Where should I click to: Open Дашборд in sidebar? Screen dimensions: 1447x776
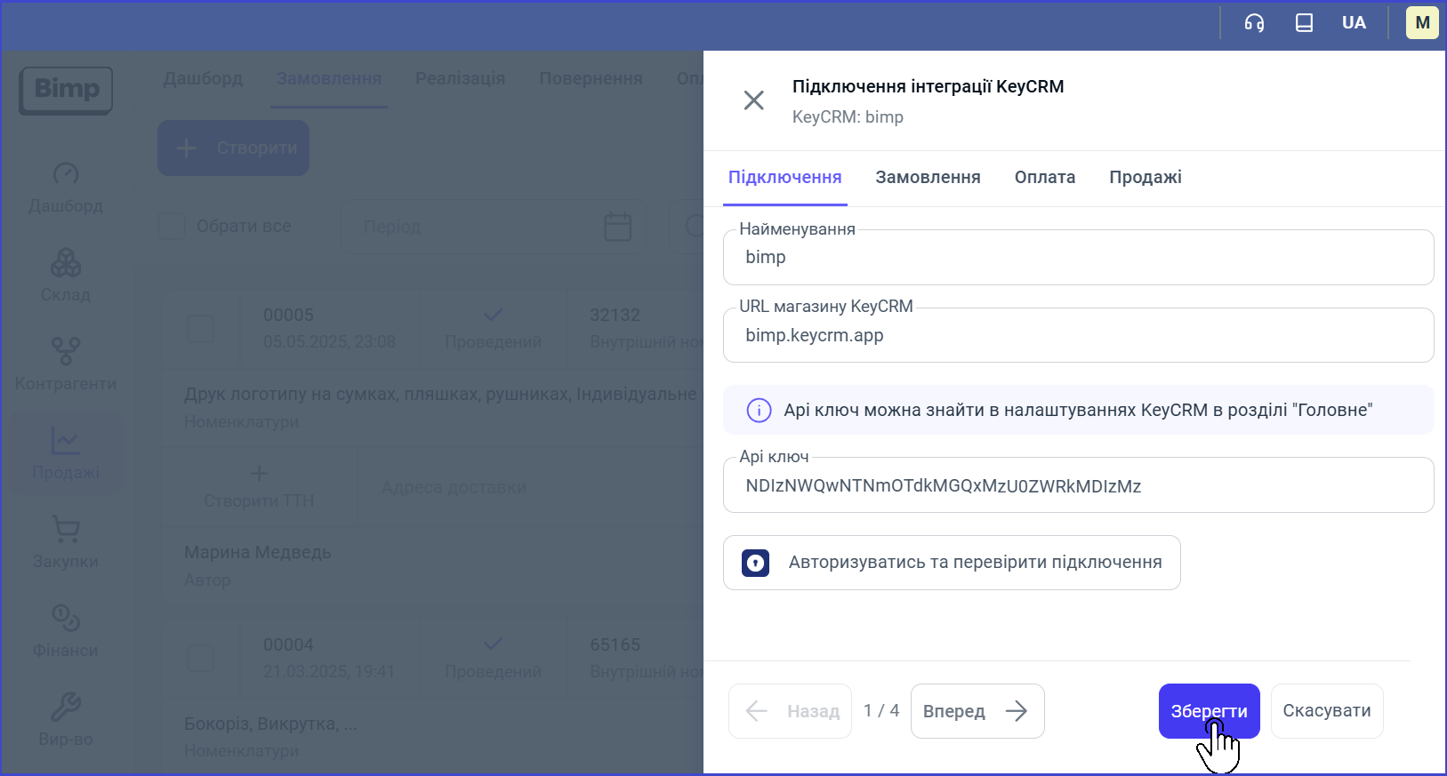(x=66, y=188)
